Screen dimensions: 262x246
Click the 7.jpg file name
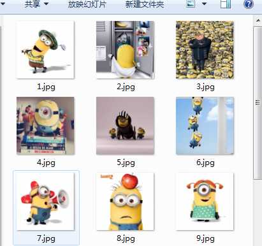(46, 238)
